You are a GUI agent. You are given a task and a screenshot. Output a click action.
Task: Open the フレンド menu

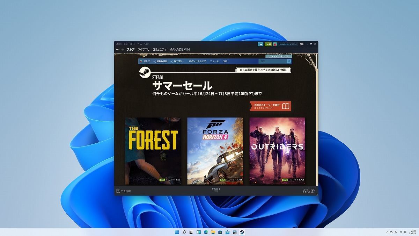click(133, 44)
